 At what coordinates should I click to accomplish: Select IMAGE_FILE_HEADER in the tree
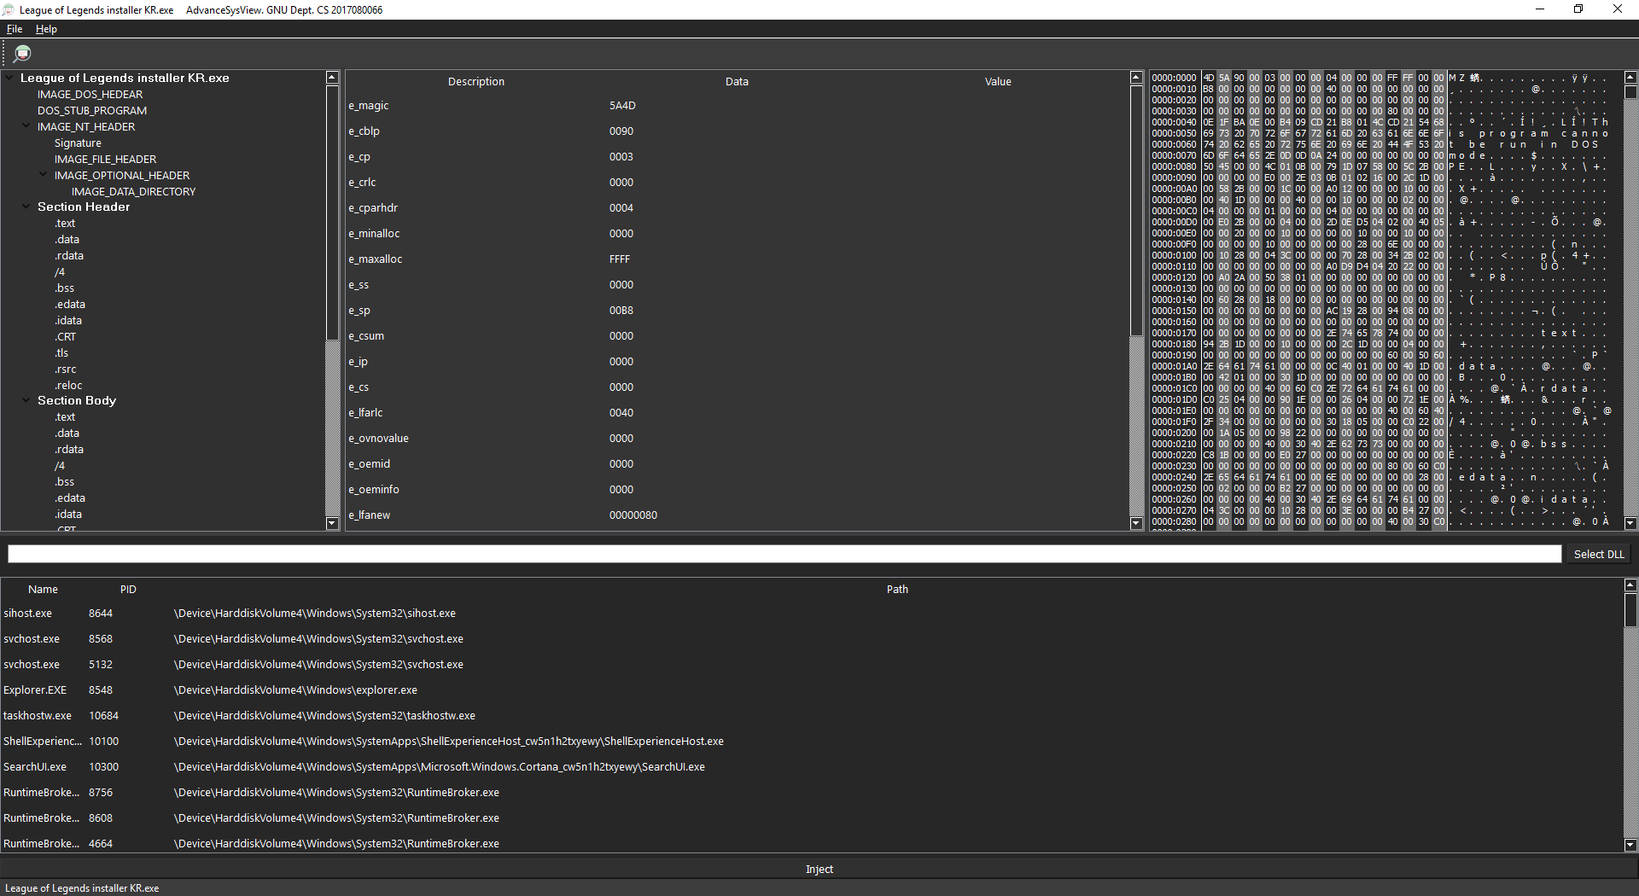click(x=105, y=160)
